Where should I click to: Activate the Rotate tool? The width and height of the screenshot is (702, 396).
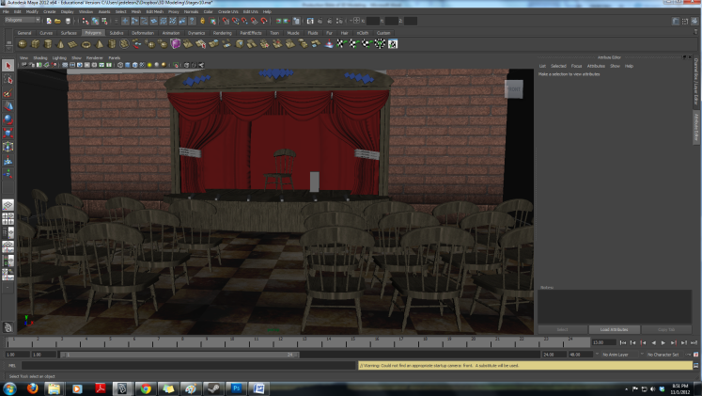[8, 119]
